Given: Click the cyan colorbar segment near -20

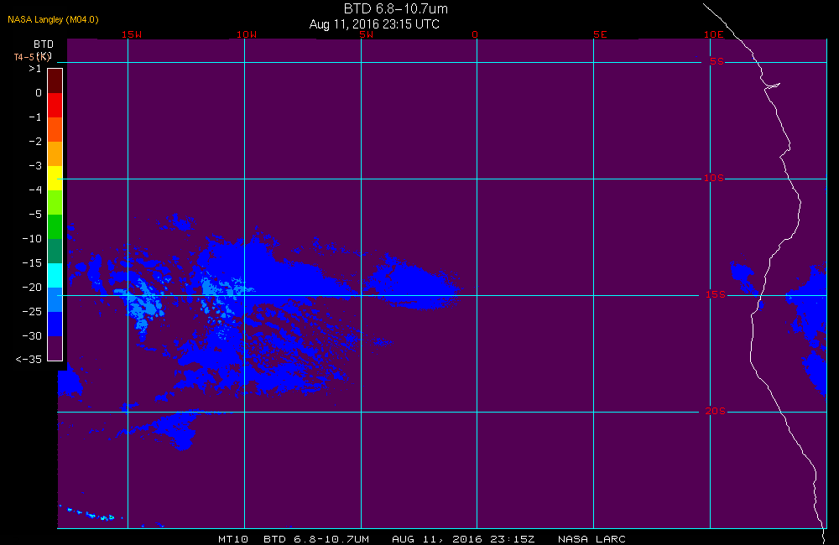Looking at the screenshot, I should click(x=55, y=276).
